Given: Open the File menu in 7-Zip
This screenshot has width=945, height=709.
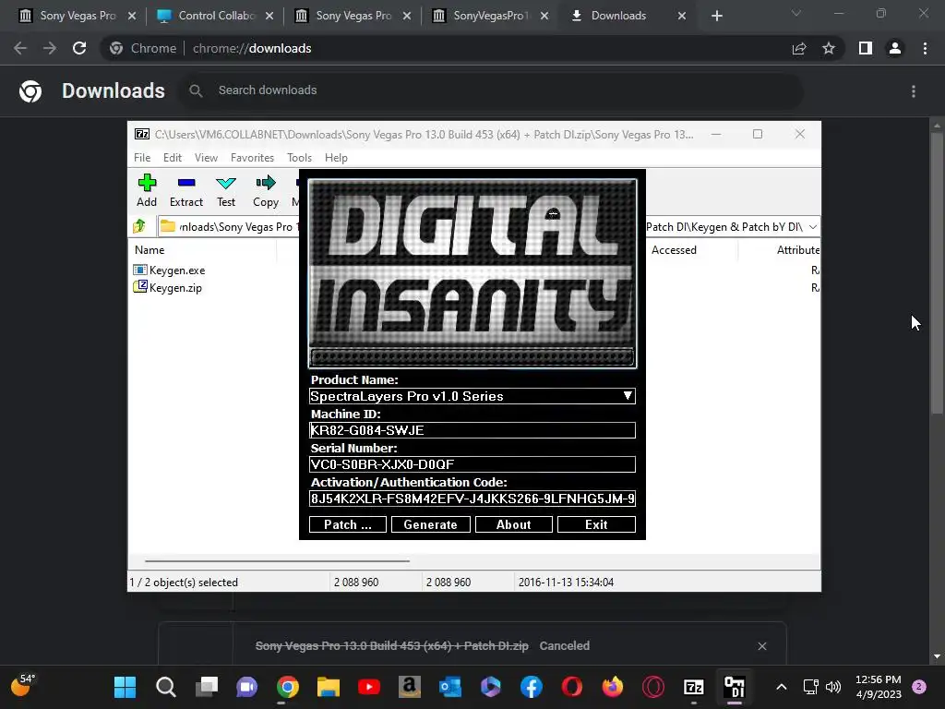Looking at the screenshot, I should coord(142,157).
